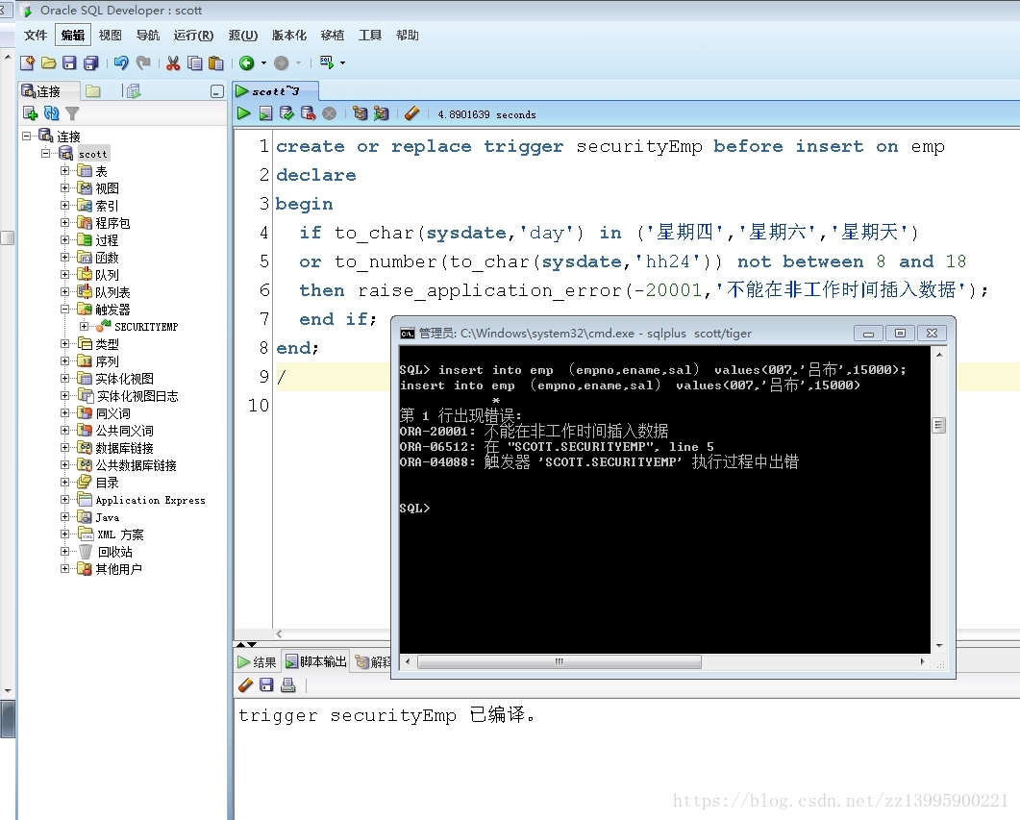Click the cmd window horizontal scrollbar thumb
Viewport: 1020px width, 820px height.
[560, 662]
